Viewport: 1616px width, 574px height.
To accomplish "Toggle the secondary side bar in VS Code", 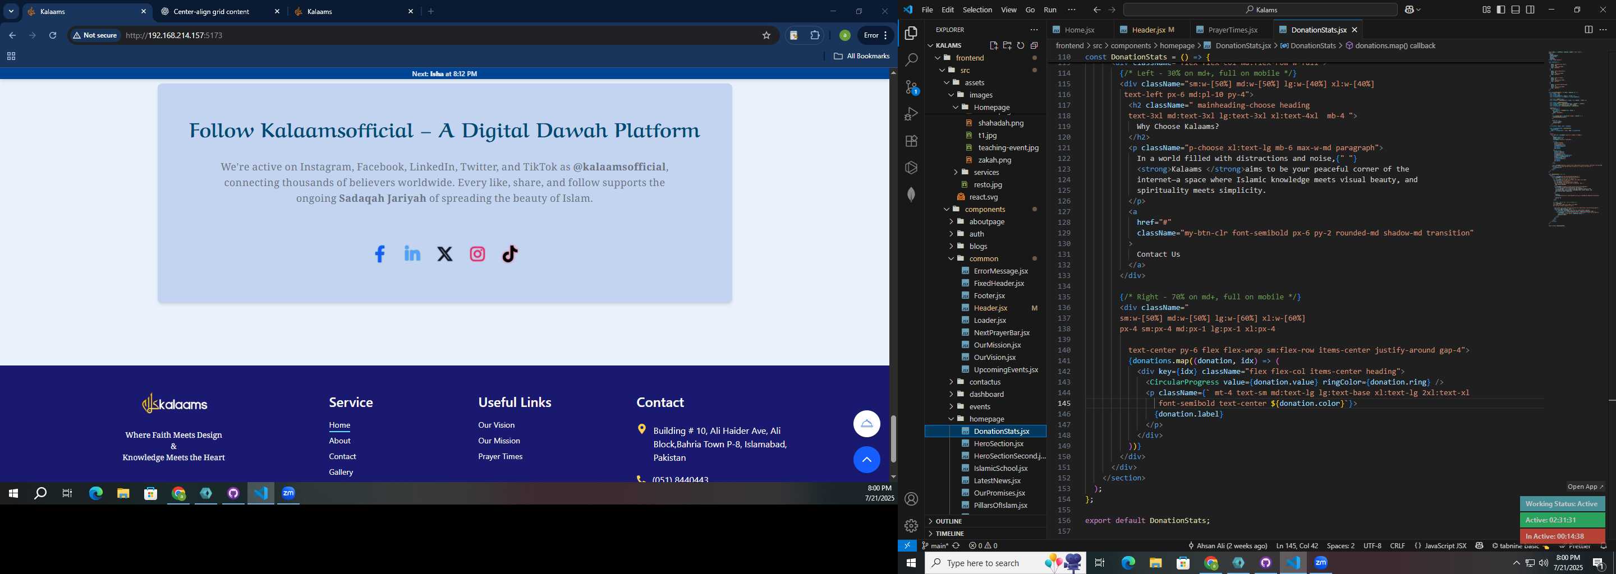I will 1531,10.
